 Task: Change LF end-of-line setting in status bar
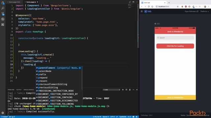(117, 117)
